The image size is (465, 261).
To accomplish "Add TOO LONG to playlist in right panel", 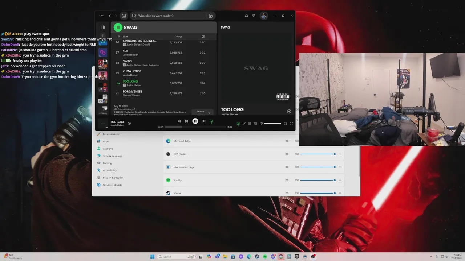I will [x=289, y=112].
